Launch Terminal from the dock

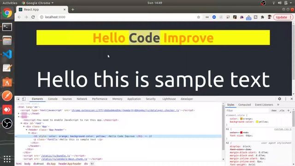(7, 27)
